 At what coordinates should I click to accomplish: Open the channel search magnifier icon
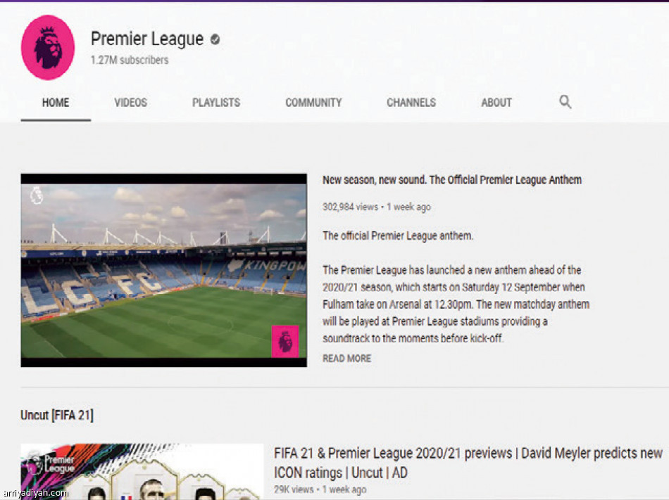565,102
